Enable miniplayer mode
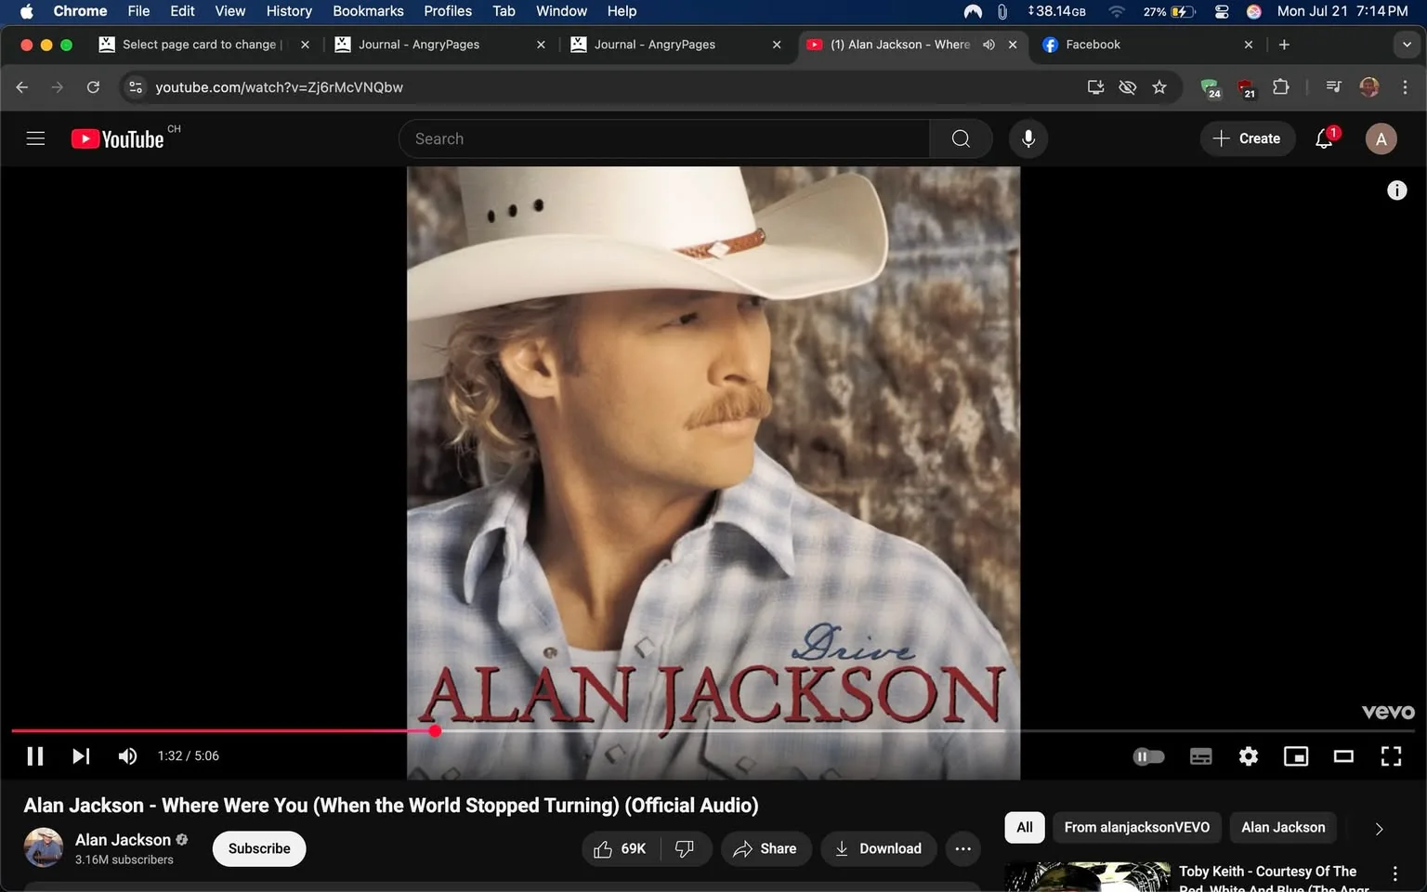 click(1296, 756)
